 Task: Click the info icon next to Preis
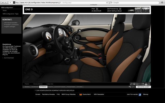click(97, 9)
